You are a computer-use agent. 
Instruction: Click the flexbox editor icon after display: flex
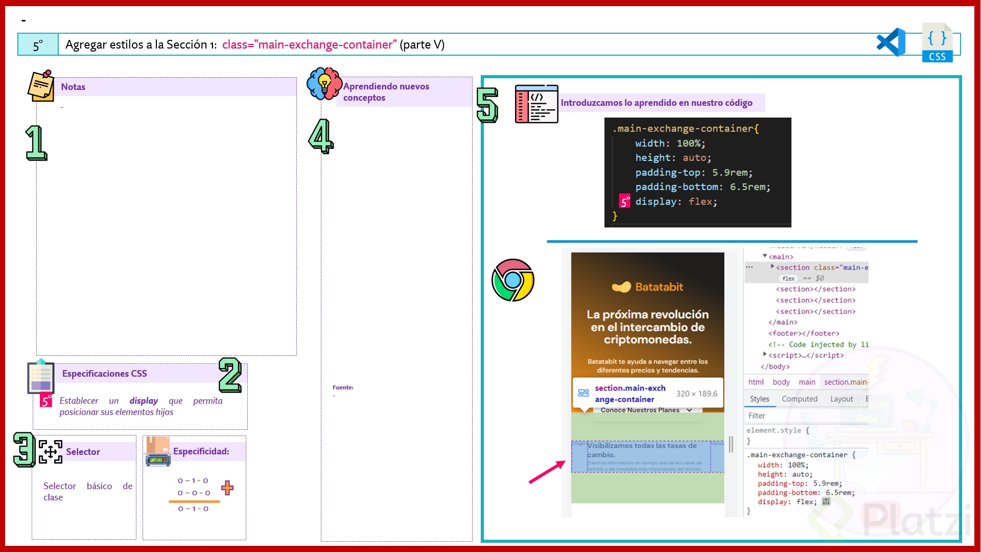[x=826, y=502]
